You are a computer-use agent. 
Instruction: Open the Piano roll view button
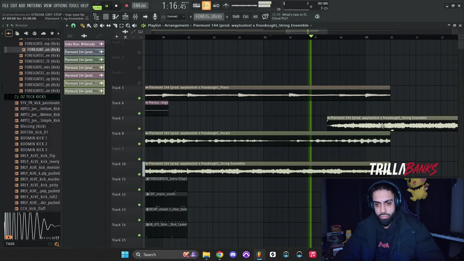(x=115, y=17)
